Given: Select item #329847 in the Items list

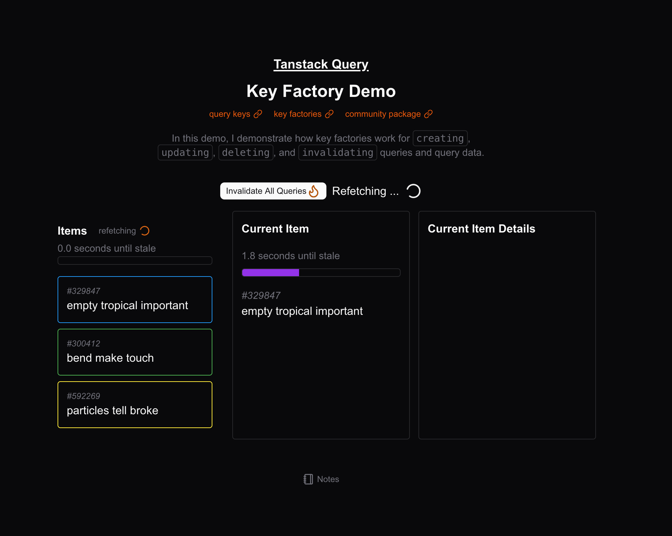Looking at the screenshot, I should [x=135, y=299].
